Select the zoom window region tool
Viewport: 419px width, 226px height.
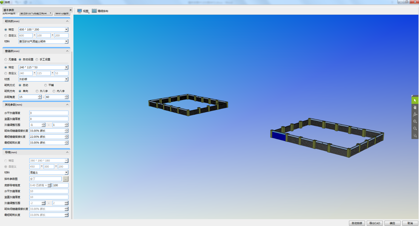coord(415,135)
